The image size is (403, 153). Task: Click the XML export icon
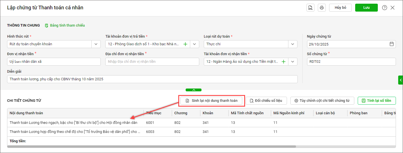(x=310, y=8)
